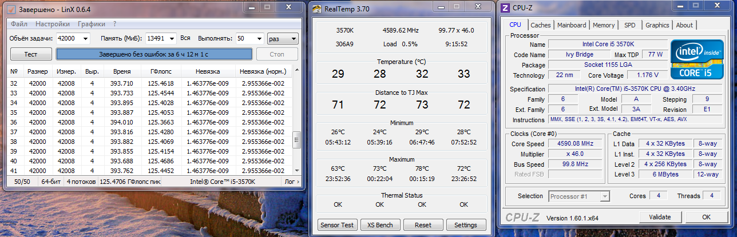Screen dimensions: 737x237
Task: Reset the RealTemp min/max values
Action: click(423, 225)
